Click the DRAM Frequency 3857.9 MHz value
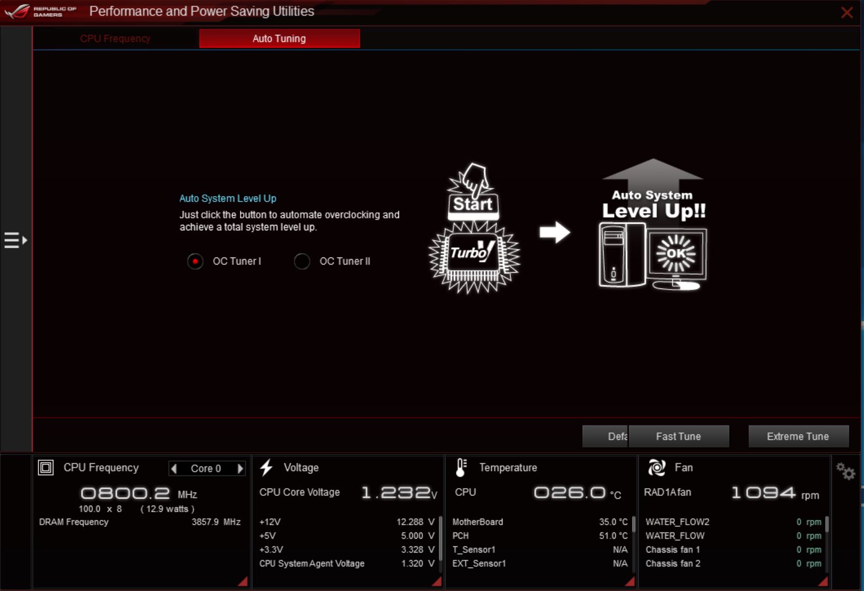The image size is (864, 591). tap(216, 521)
